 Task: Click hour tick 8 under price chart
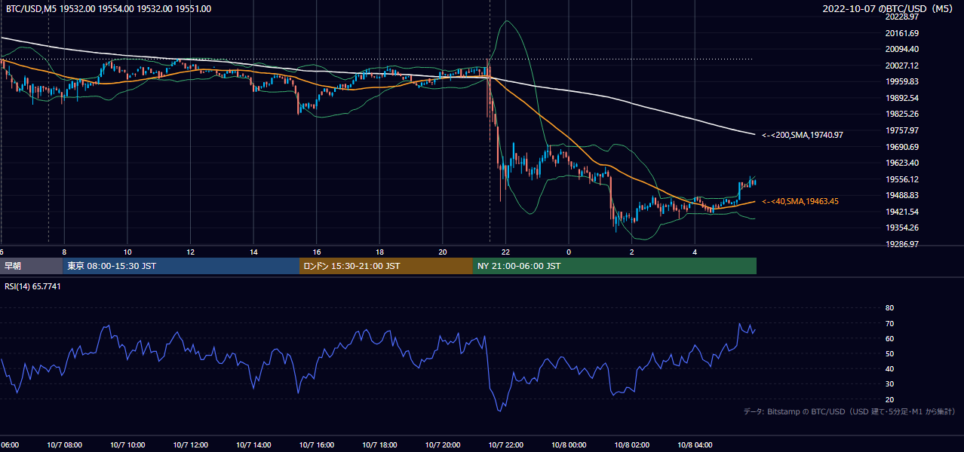64,252
